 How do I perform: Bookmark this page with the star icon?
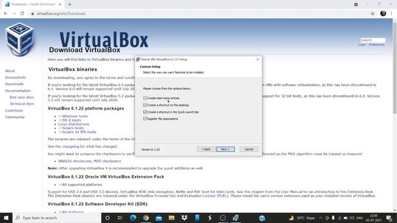[373, 14]
